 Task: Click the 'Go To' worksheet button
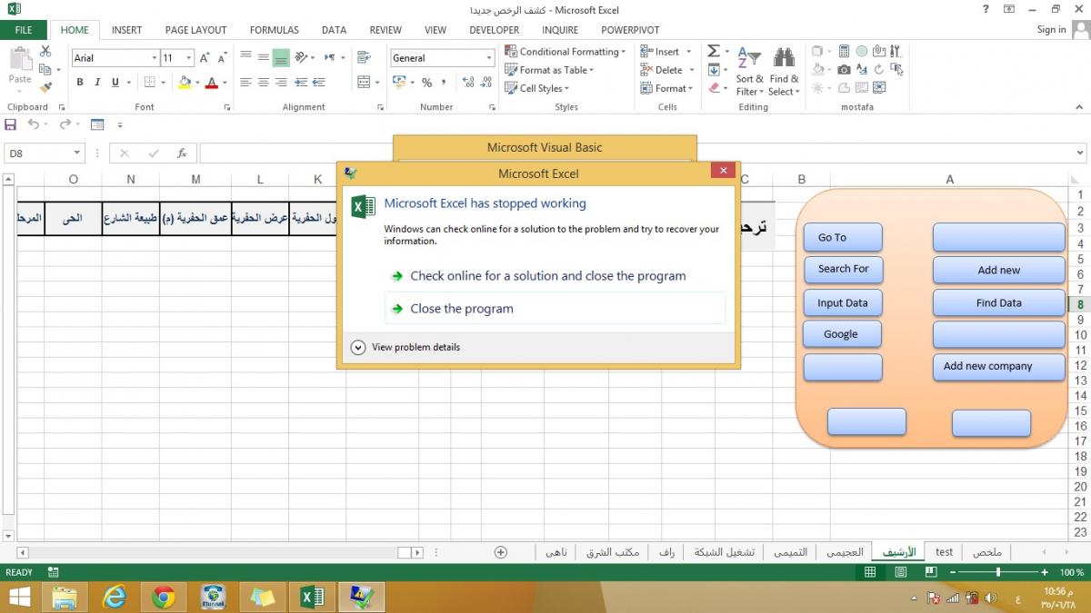843,237
